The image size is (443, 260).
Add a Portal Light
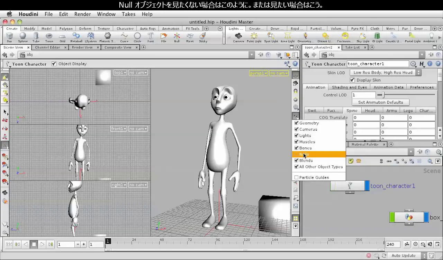pos(413,37)
